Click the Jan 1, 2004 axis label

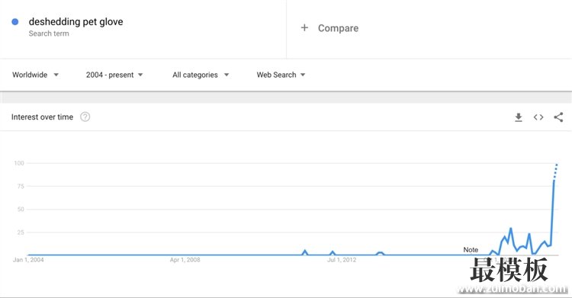click(28, 260)
